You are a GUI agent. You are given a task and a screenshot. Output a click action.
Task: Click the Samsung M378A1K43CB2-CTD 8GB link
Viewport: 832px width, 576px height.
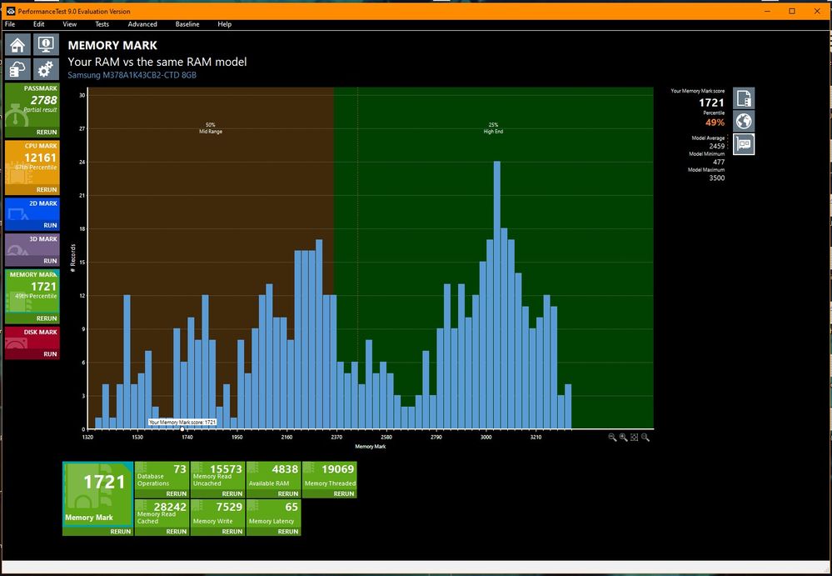pyautogui.click(x=132, y=76)
